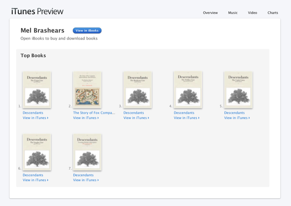This screenshot has width=291, height=206.
Task: Click the Top Books heading
Action: (x=33, y=56)
